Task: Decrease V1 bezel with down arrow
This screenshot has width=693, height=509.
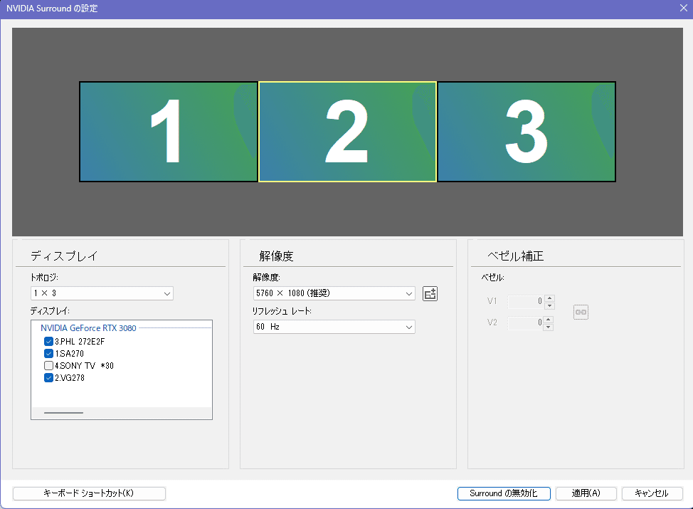Action: pos(549,305)
